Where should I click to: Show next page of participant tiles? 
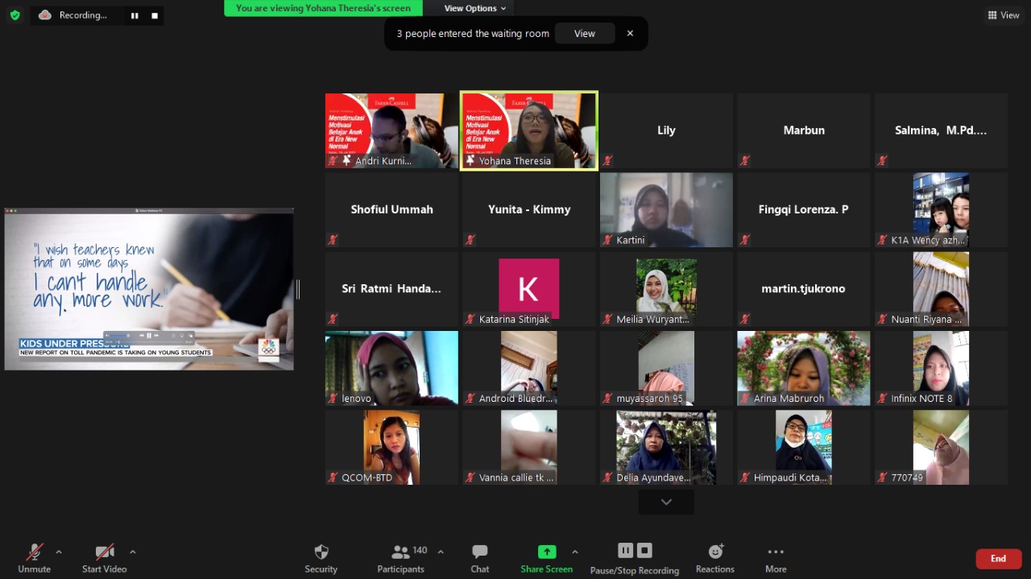[x=666, y=502]
